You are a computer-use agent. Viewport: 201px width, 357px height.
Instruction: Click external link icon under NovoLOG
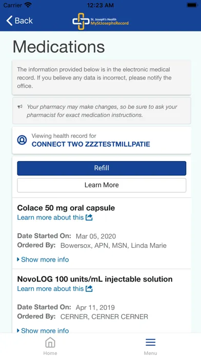click(89, 289)
